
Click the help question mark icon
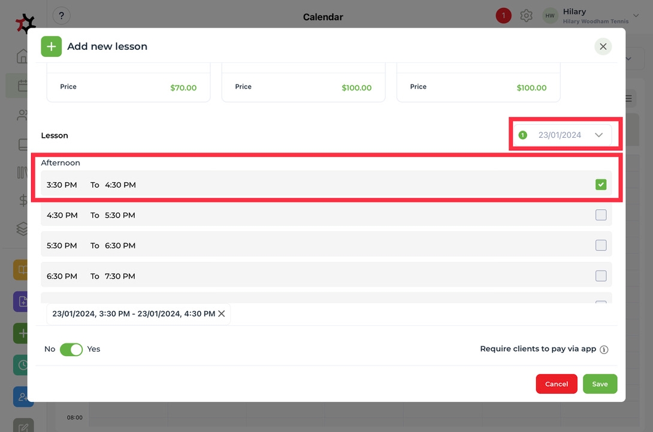61,16
